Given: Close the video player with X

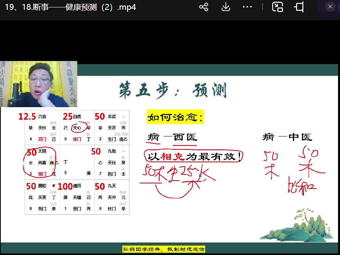Looking at the screenshot, I should [x=330, y=6].
